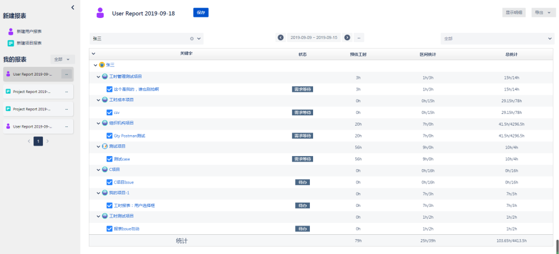Click the page 1 pagination button
Viewport: 559px width, 254px height.
click(38, 141)
